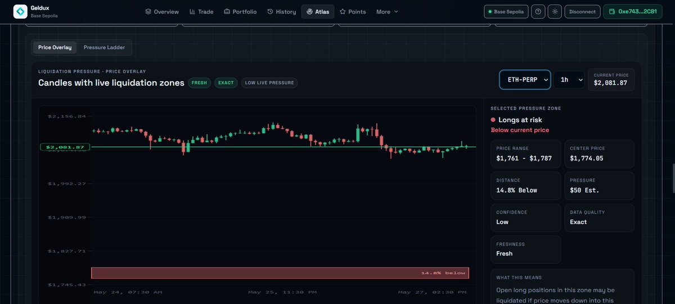Open the ETH-PERP market dropdown
The image size is (675, 304).
coord(525,80)
